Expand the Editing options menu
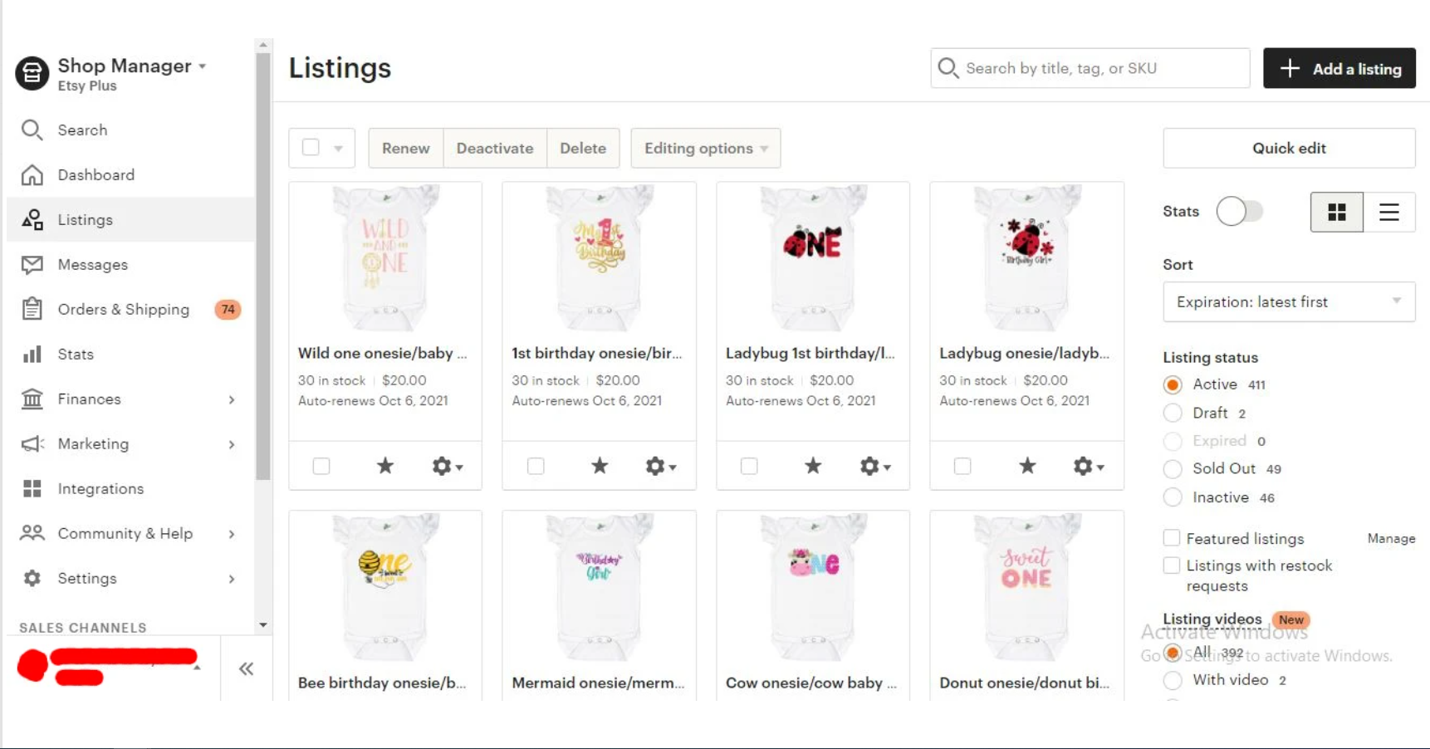 [x=704, y=148]
